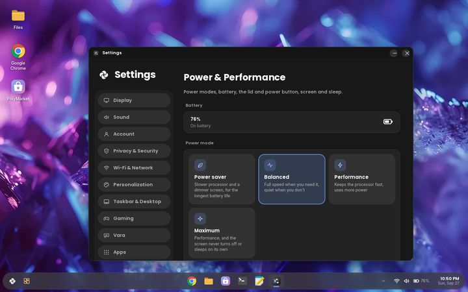This screenshot has width=468, height=292.
Task: Open the clock showing 10:50 PM
Action: pos(448,281)
